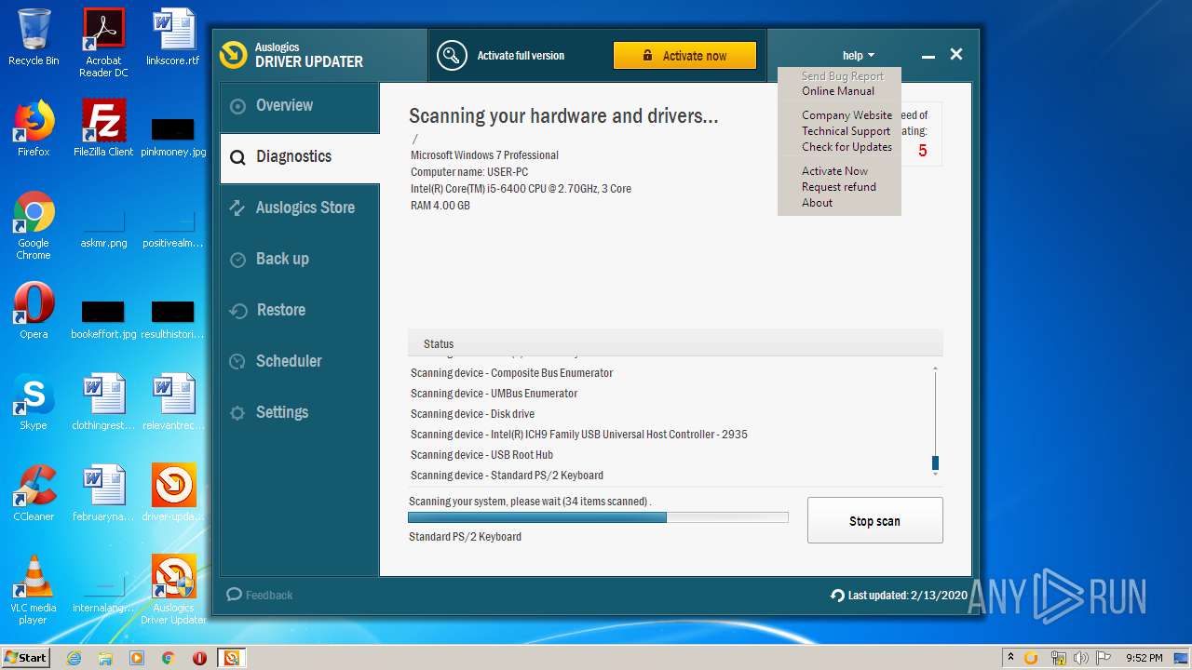1192x670 pixels.
Task: Click the Status column header
Action: pyautogui.click(x=675, y=344)
